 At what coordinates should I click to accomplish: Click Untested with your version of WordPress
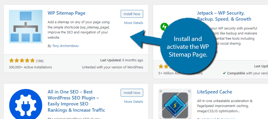[113, 67]
